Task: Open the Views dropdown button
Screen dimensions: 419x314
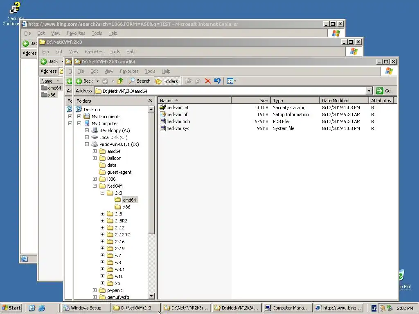Action: point(232,81)
